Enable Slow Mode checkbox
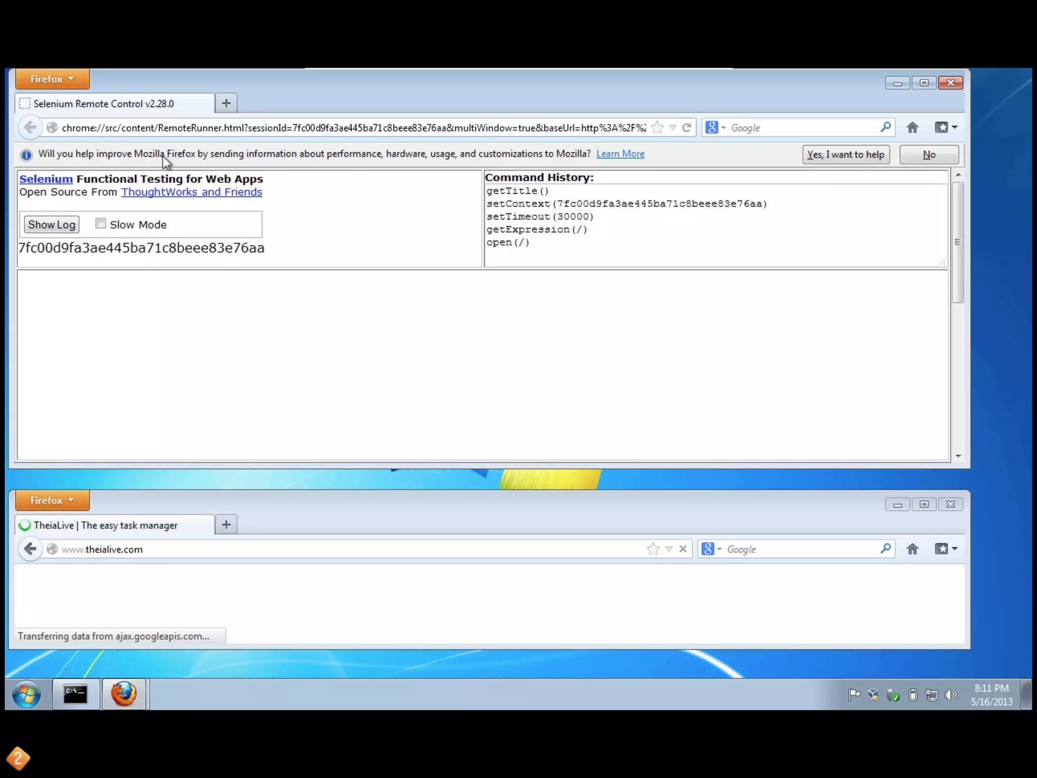This screenshot has height=778, width=1037. pyautogui.click(x=101, y=223)
